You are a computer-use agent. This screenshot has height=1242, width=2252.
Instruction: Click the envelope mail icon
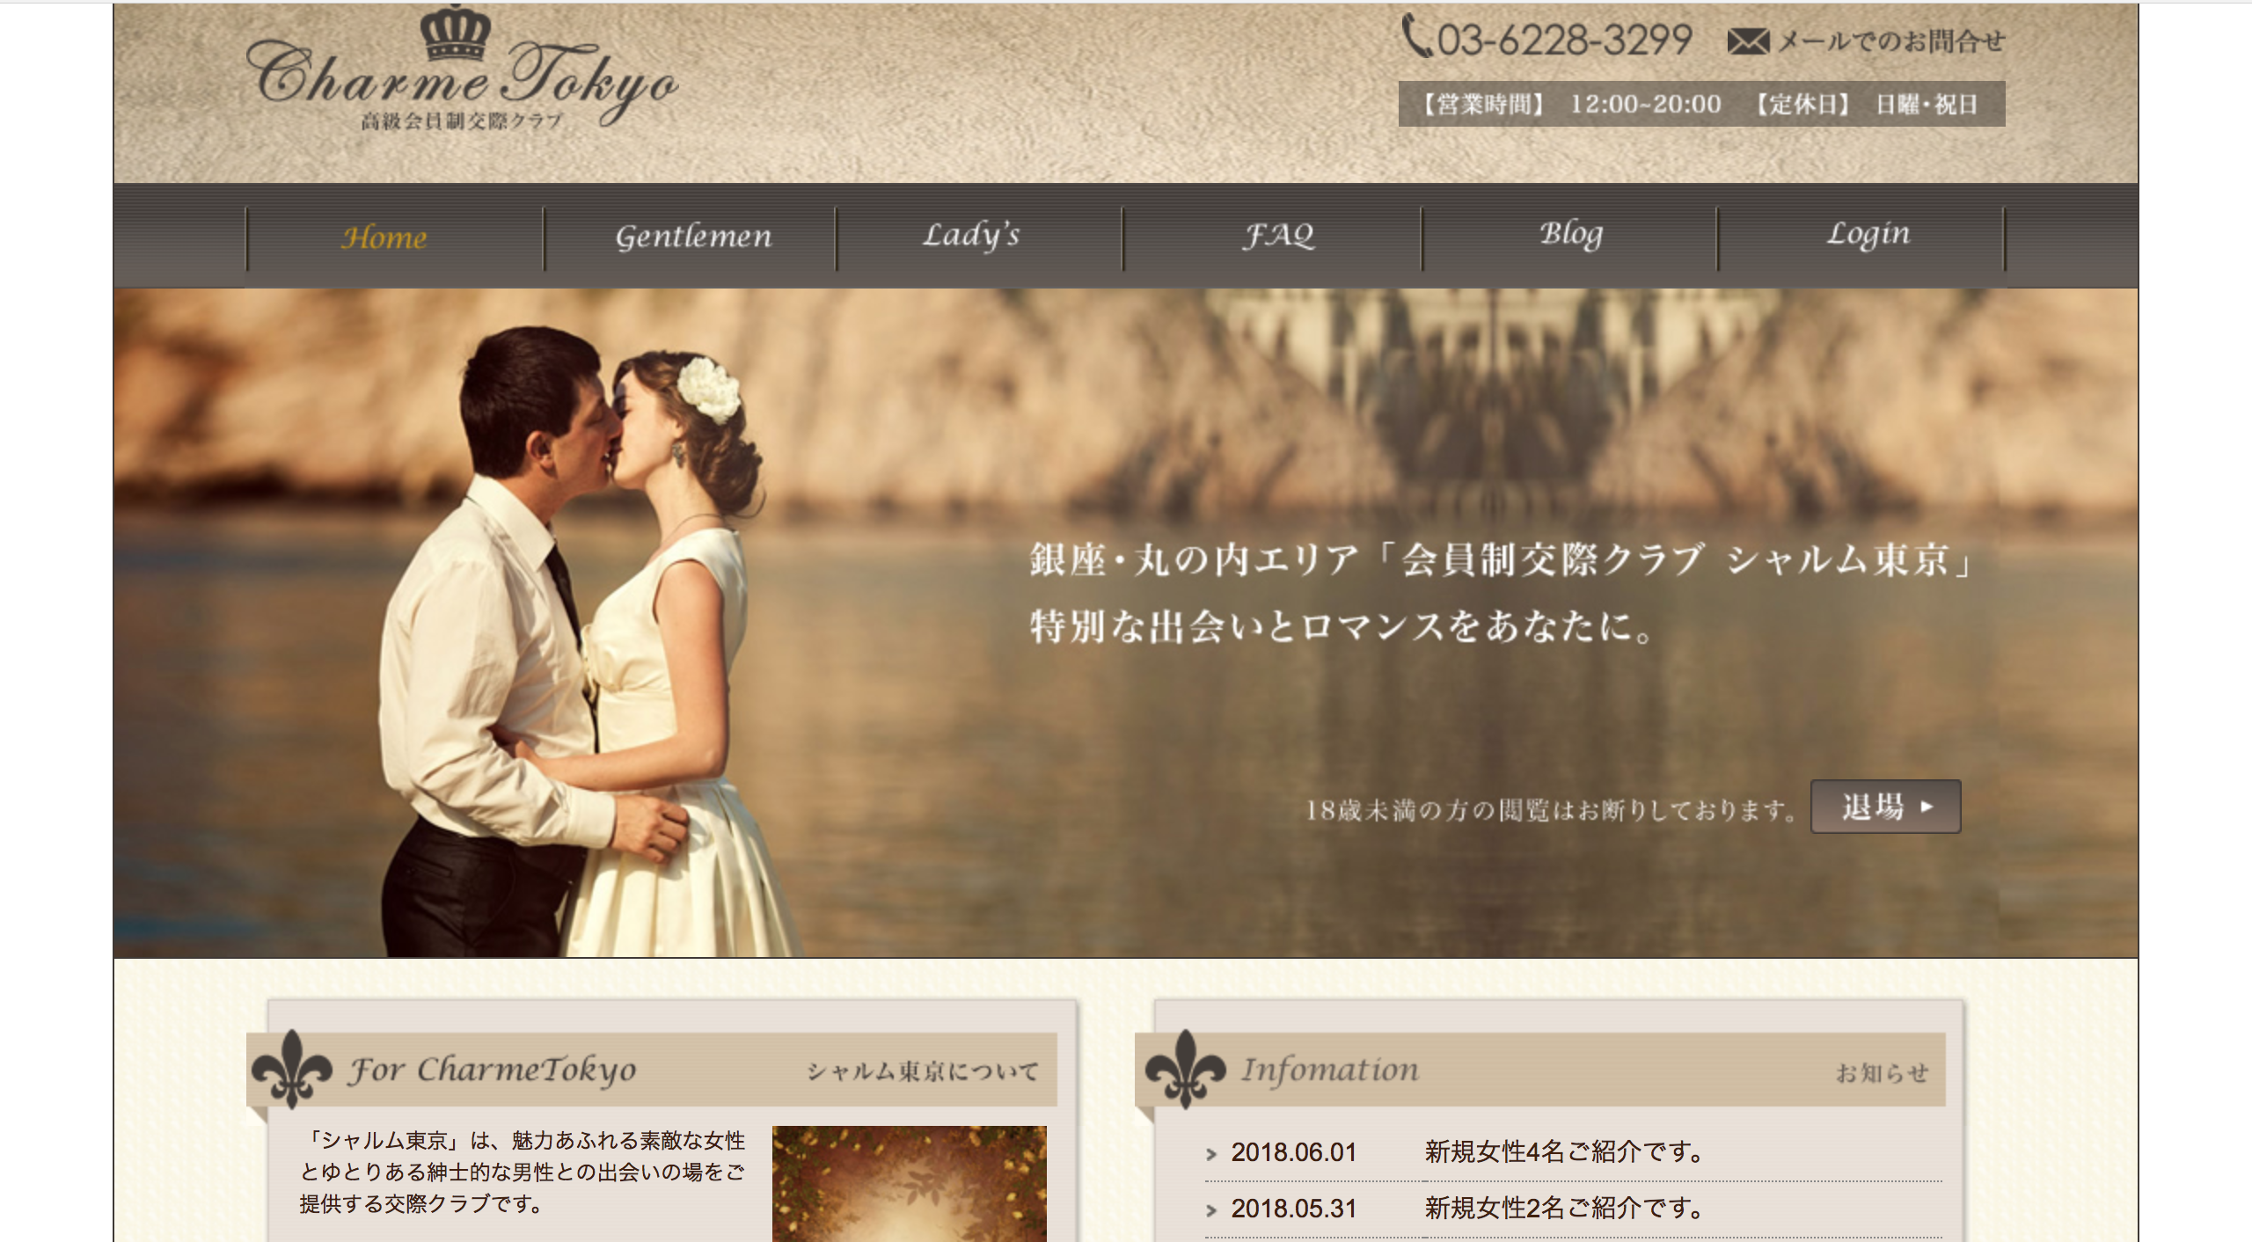[1747, 41]
